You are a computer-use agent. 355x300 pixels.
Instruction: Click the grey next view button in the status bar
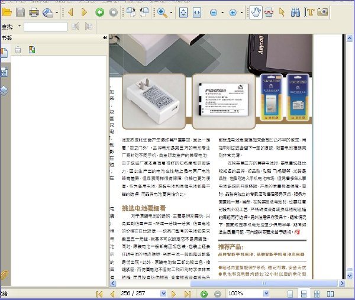pos(218,294)
